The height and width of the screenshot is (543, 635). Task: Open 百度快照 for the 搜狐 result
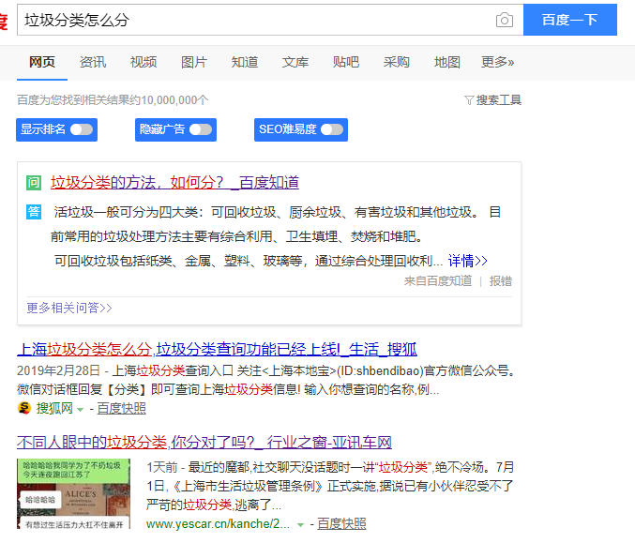coord(122,408)
